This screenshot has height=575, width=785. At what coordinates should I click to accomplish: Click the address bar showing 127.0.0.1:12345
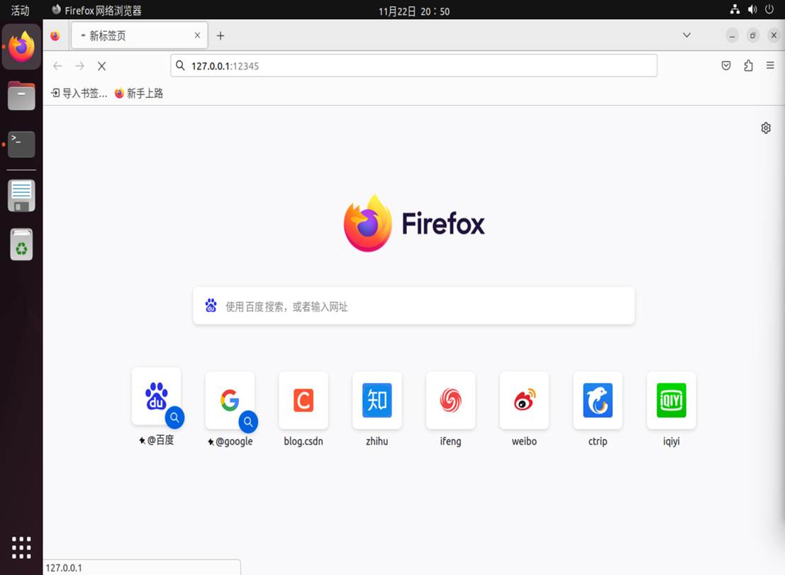[413, 65]
